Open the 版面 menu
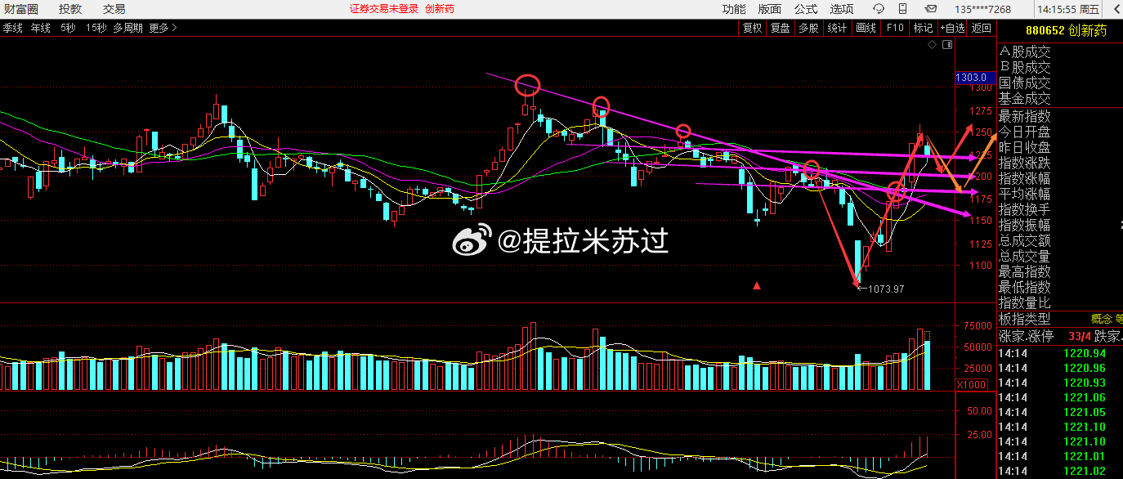 tap(770, 9)
